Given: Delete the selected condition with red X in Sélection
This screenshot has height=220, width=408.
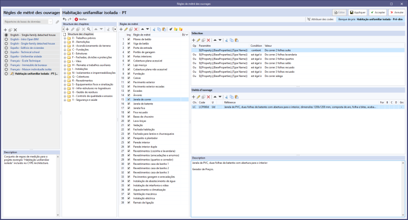Looking at the screenshot, I should pos(208,40).
